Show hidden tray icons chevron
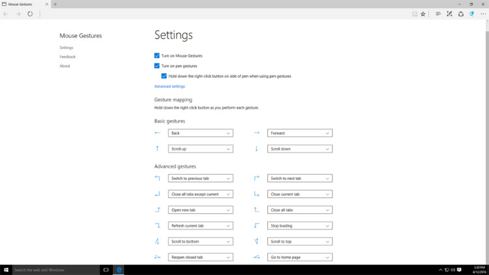Screen dimensions: 489x275 pyautogui.click(x=440, y=270)
